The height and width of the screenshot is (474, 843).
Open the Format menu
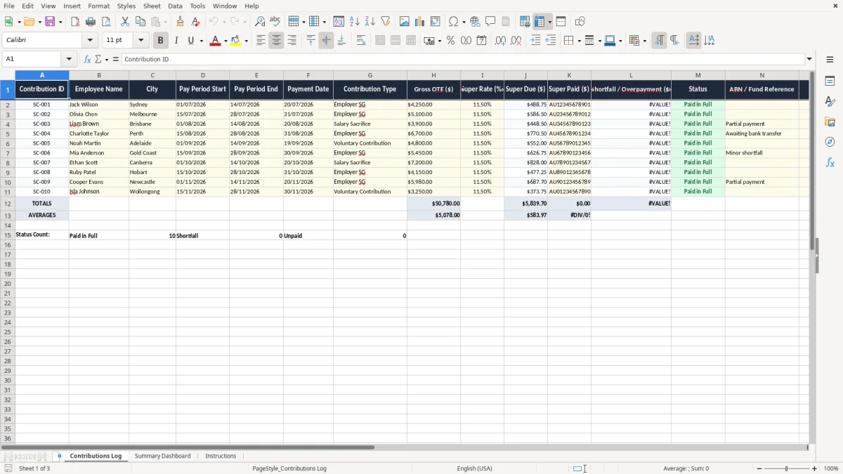98,6
